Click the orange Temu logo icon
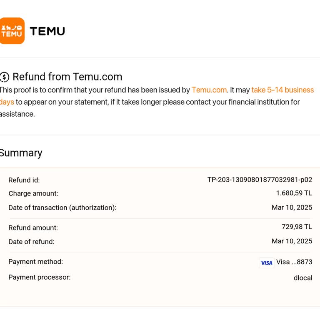The width and height of the screenshot is (320, 320). [12, 31]
